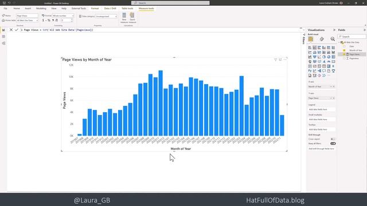The height and width of the screenshot is (206, 367).
Task: Switch to Report view in left sidebar
Action: (x=3, y=30)
